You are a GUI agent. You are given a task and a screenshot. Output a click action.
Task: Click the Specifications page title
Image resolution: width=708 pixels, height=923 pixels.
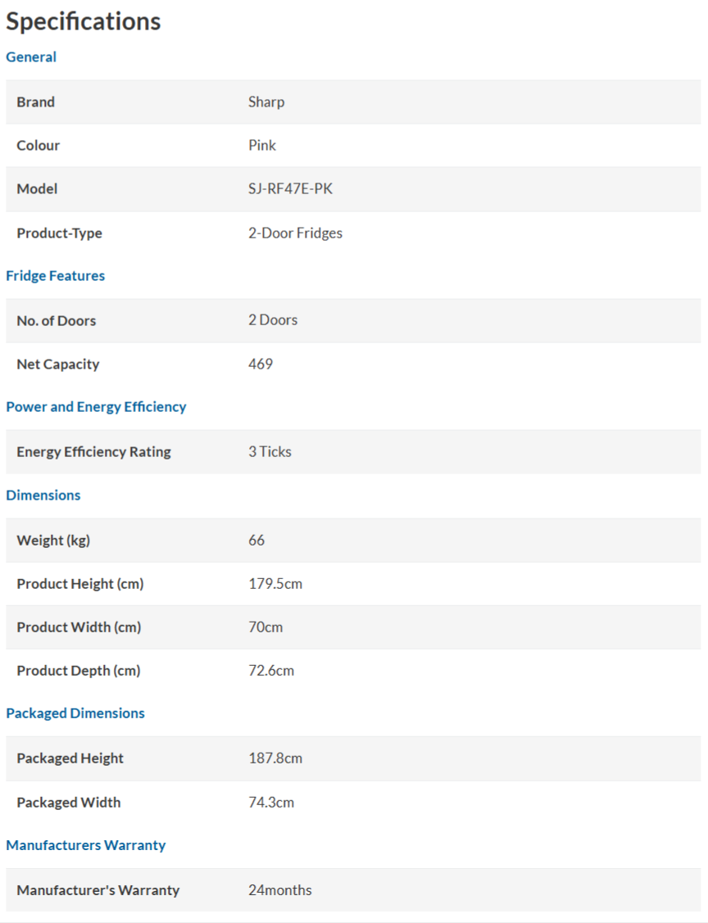[x=83, y=21]
